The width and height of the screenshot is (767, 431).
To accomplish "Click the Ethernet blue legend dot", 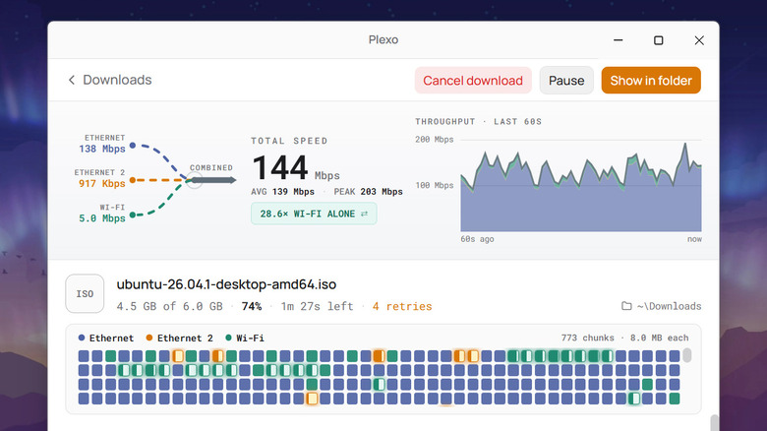I will click(x=82, y=338).
